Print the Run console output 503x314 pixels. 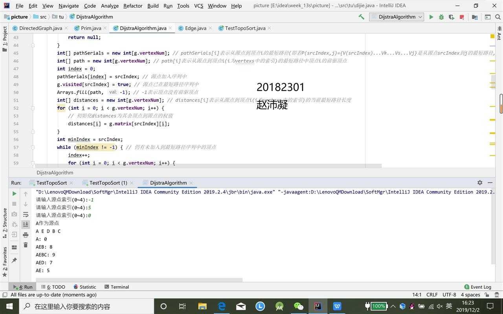[x=26, y=235]
